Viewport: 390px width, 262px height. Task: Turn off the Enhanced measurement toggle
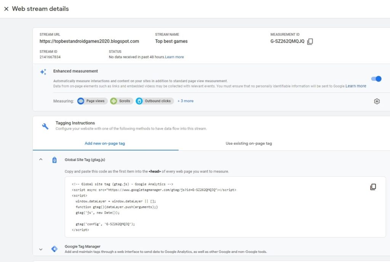tap(376, 79)
